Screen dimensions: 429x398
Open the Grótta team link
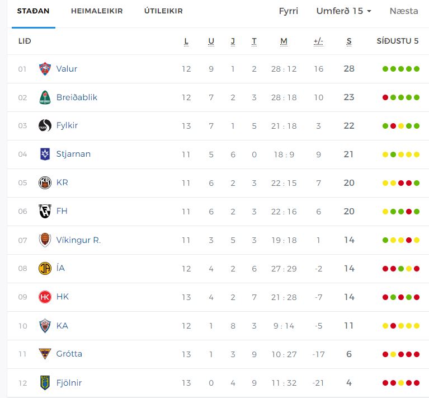pyautogui.click(x=69, y=354)
